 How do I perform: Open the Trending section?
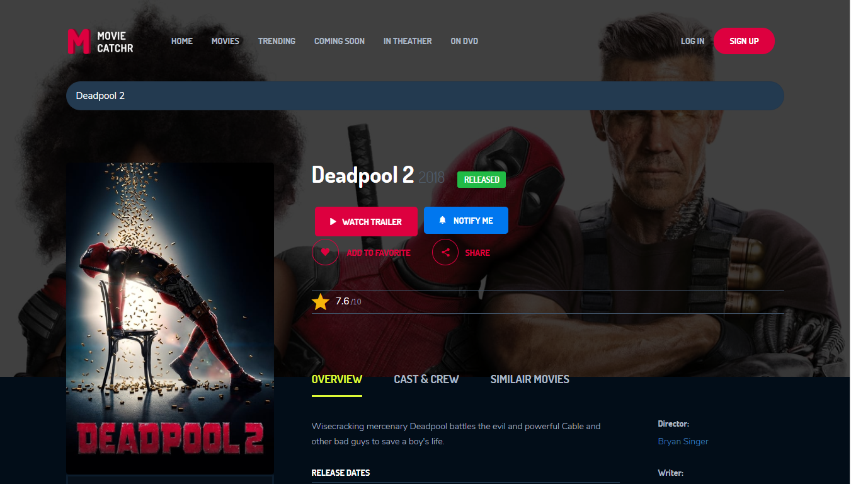pos(277,41)
